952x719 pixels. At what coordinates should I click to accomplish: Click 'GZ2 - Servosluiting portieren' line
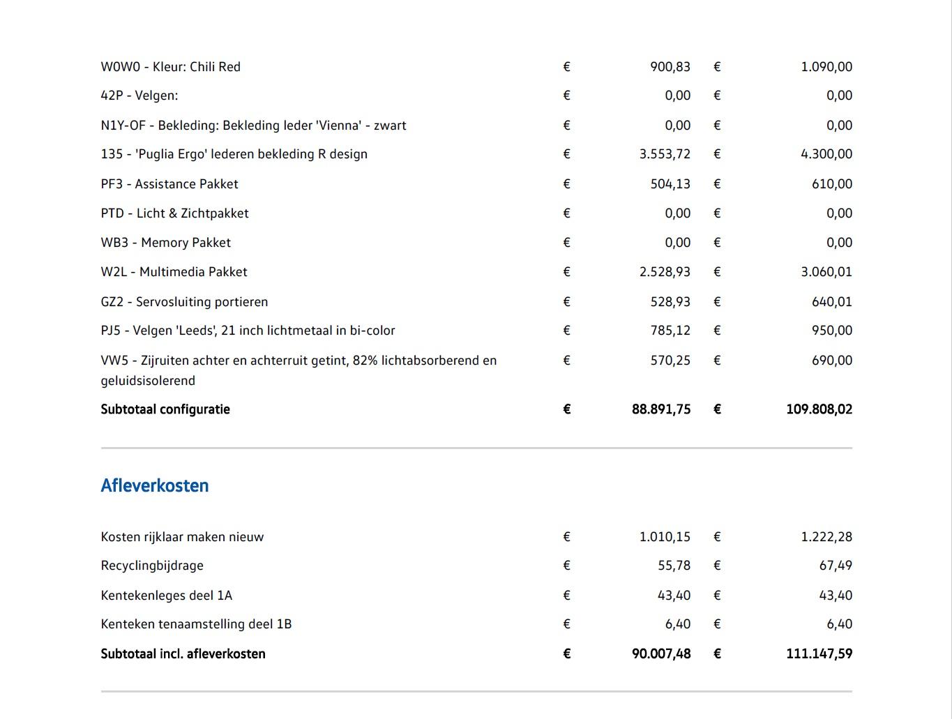184,302
